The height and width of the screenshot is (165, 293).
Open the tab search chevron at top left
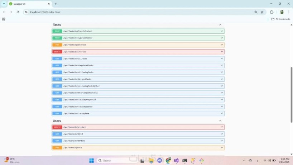[4, 4]
